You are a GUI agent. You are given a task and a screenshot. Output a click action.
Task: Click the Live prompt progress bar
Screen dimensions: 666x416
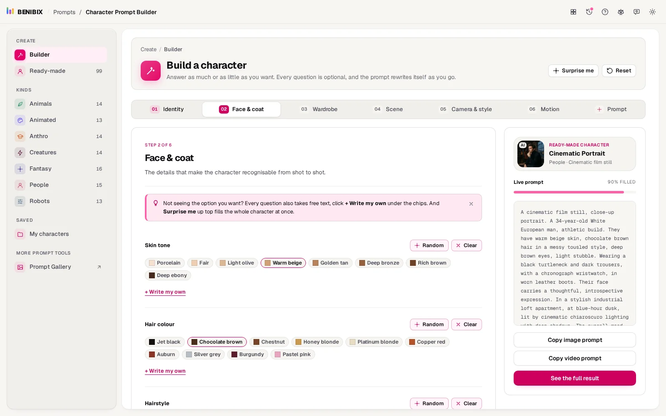pyautogui.click(x=575, y=192)
